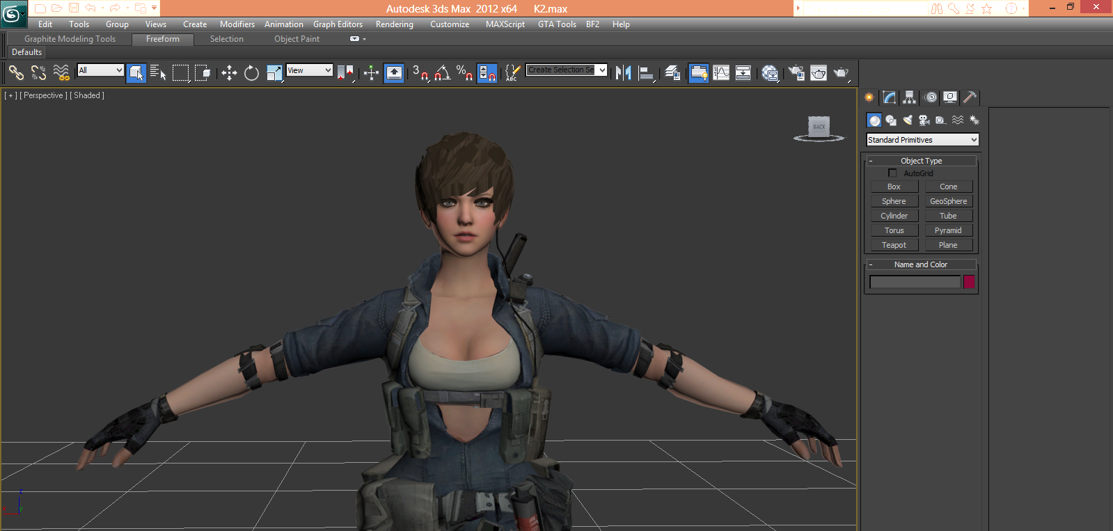Collapse the Object Type rollout
The image size is (1113, 531).
870,161
